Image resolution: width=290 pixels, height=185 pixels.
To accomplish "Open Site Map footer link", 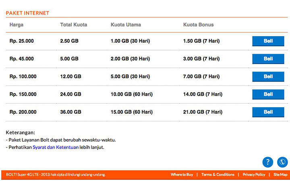I will point(280,175).
